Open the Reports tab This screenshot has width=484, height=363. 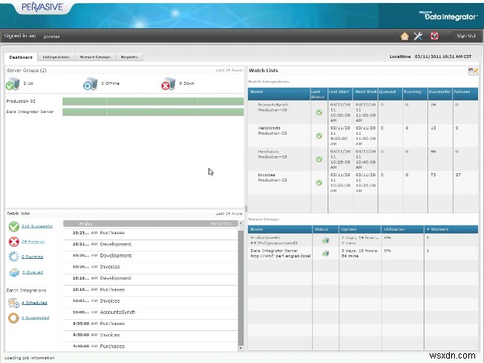(129, 57)
